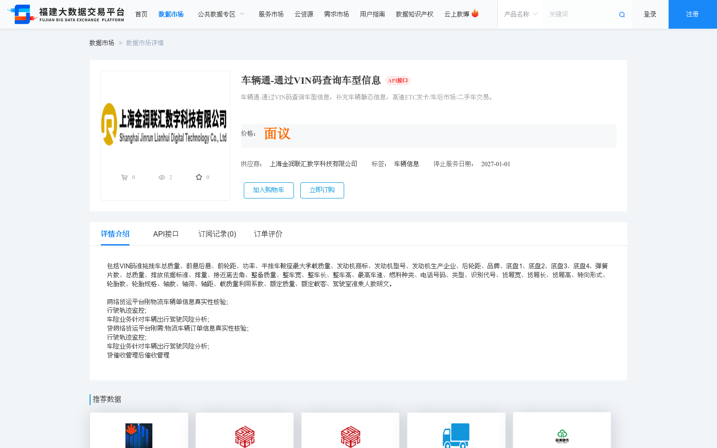Open 用户指南 navigation item
The image size is (717, 448).
[x=372, y=14]
